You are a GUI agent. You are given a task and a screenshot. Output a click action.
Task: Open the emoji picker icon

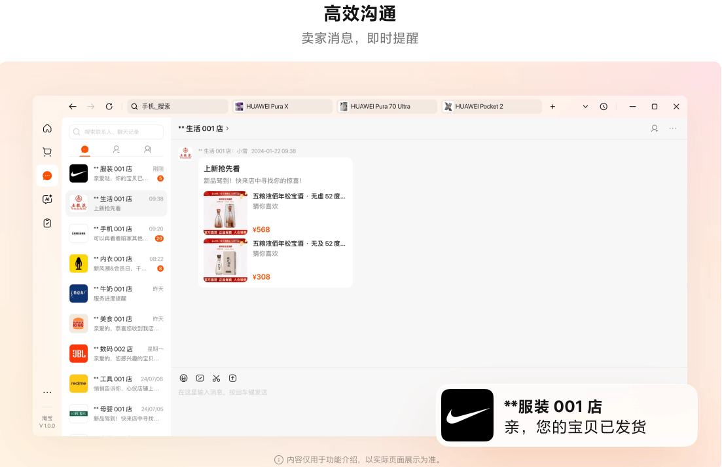184,378
